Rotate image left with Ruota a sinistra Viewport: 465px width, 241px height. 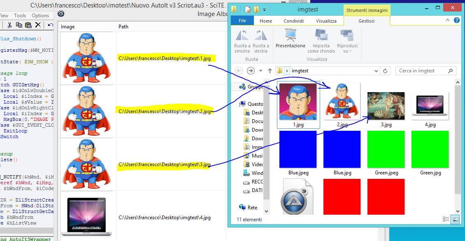point(242,42)
